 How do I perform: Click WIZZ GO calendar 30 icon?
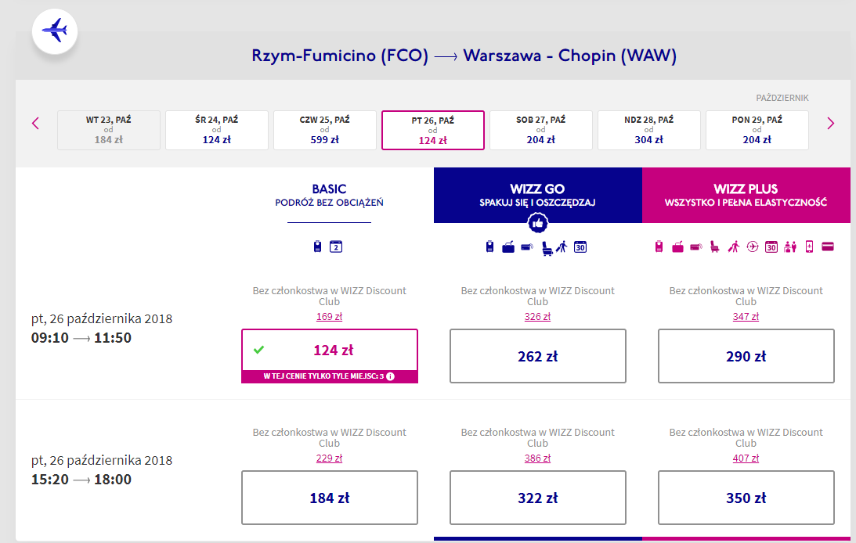580,247
